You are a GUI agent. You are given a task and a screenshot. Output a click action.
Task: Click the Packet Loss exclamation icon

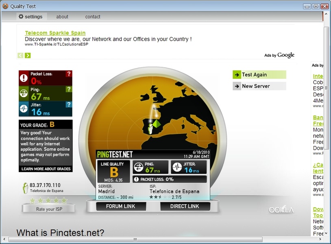click(x=24, y=78)
